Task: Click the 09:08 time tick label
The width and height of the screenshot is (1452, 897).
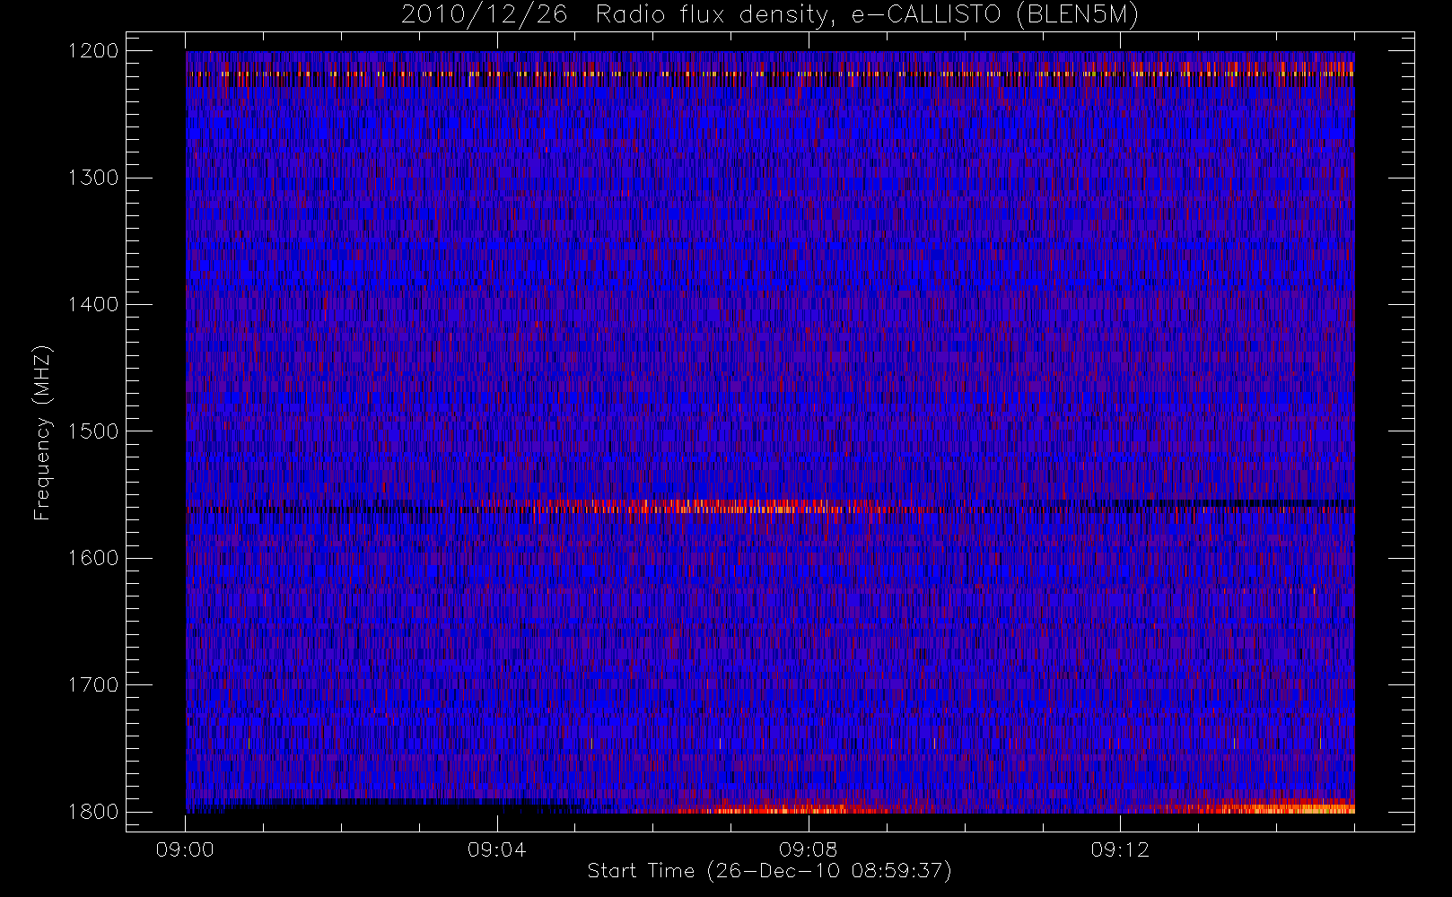Action: [808, 849]
